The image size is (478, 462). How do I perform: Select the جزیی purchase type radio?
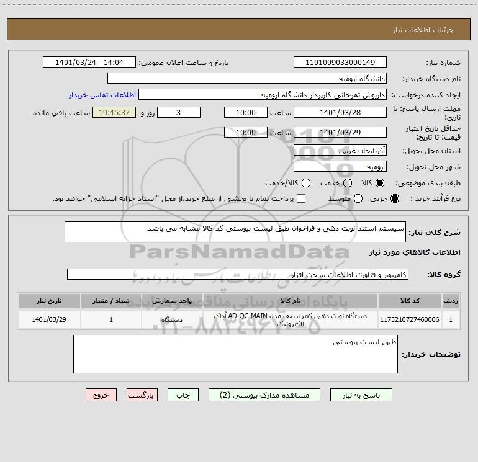point(394,198)
